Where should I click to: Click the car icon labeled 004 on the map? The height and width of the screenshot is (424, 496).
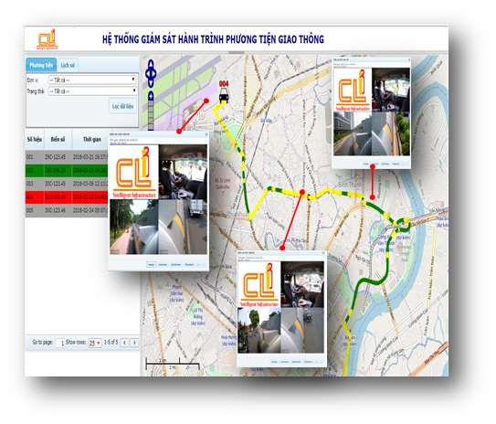(224, 95)
